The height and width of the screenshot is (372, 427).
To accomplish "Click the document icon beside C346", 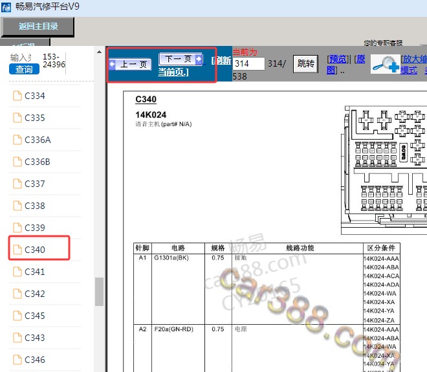I will tap(17, 360).
